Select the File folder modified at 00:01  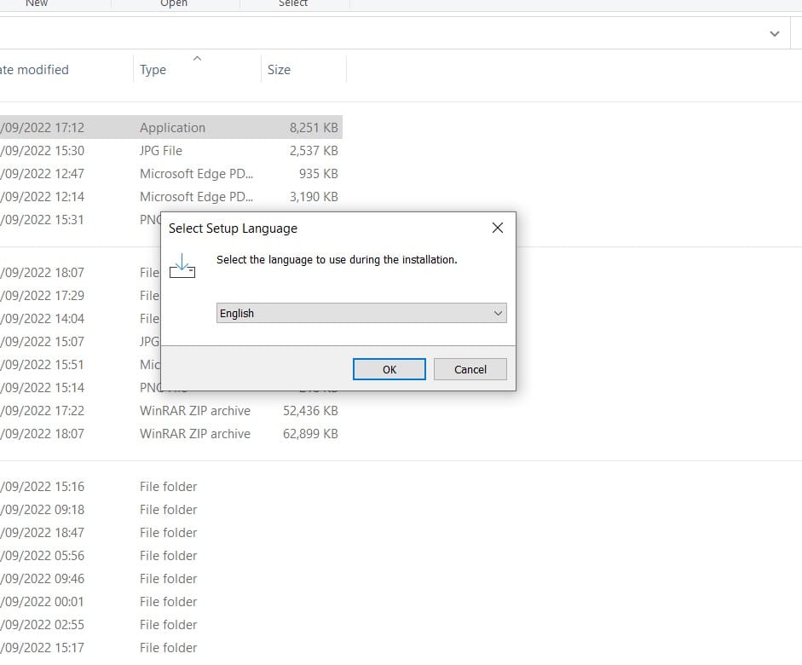click(x=168, y=601)
